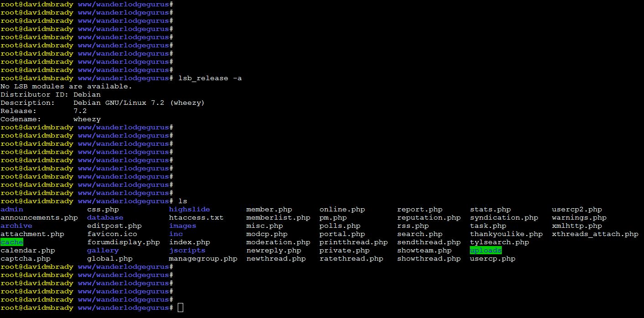Image resolution: width=644 pixels, height=318 pixels.
Task: Click the highslide directory name
Action: click(189, 210)
